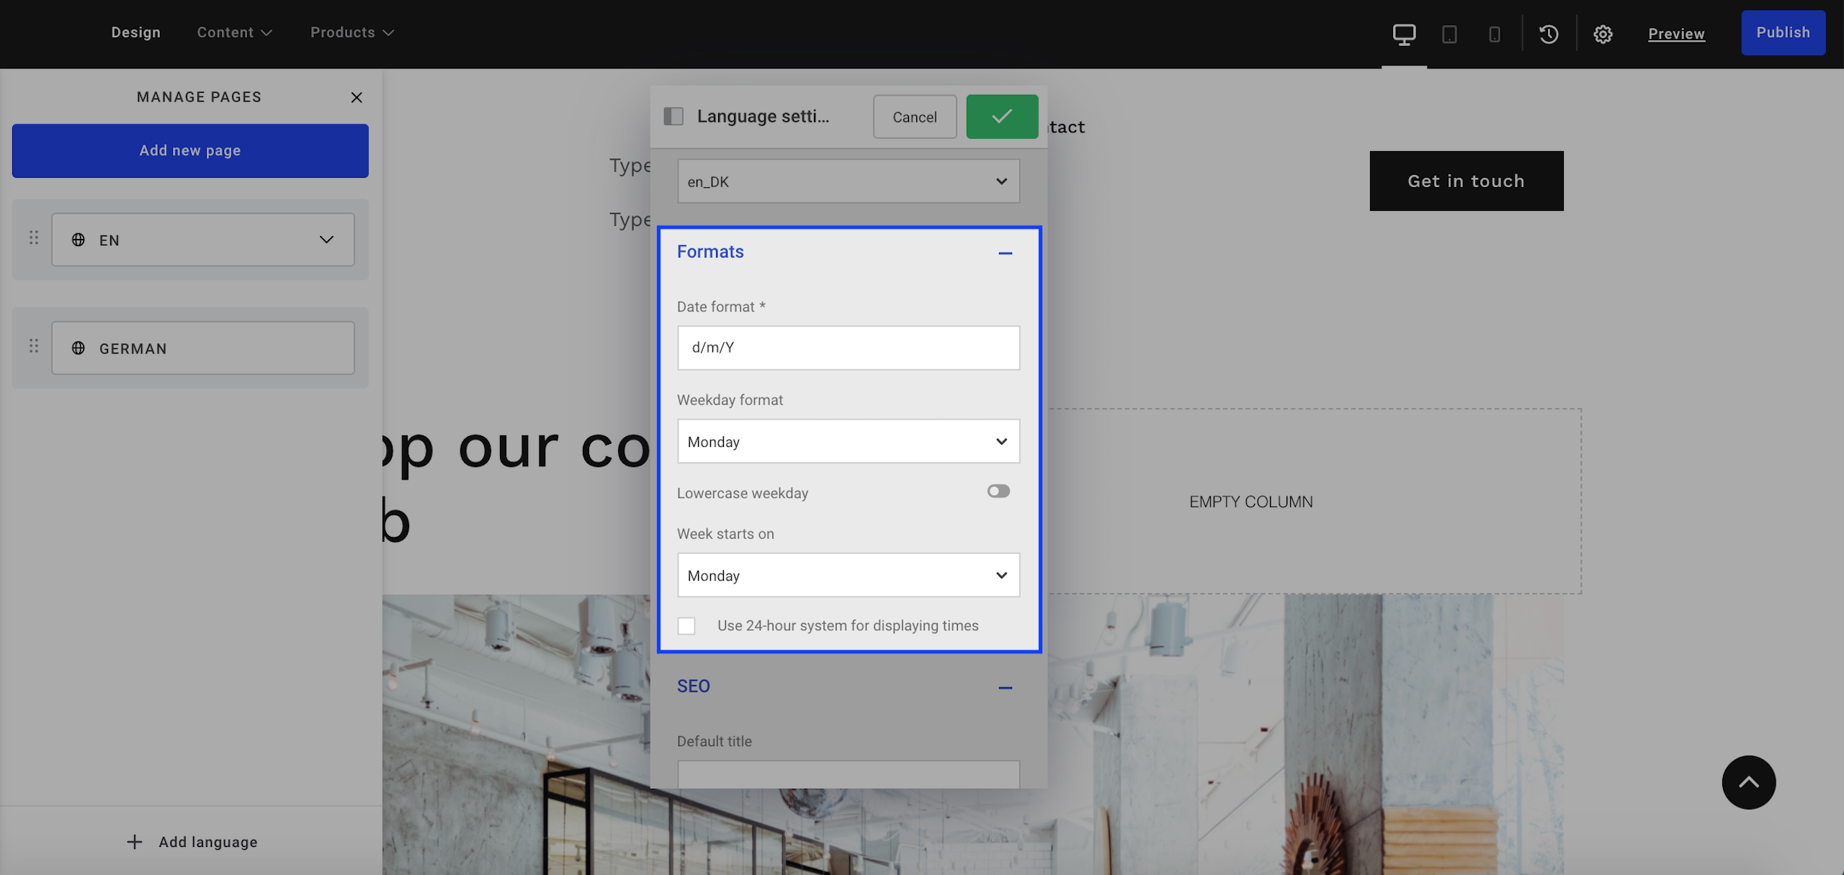Click Get in touch button

(x=1467, y=181)
